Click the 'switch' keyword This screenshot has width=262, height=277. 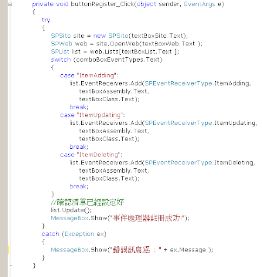tap(61, 60)
